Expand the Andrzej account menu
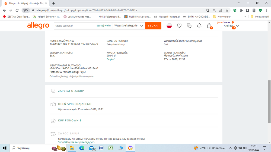271x152 pixels. [231, 26]
